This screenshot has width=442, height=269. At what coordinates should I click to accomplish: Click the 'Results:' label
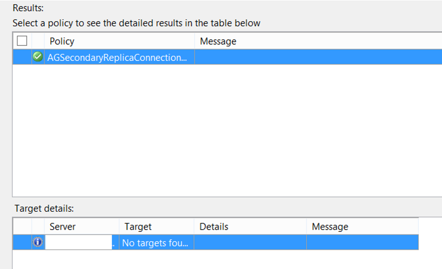pos(28,8)
